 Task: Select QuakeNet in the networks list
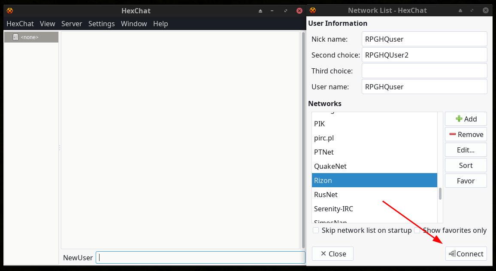(375, 166)
